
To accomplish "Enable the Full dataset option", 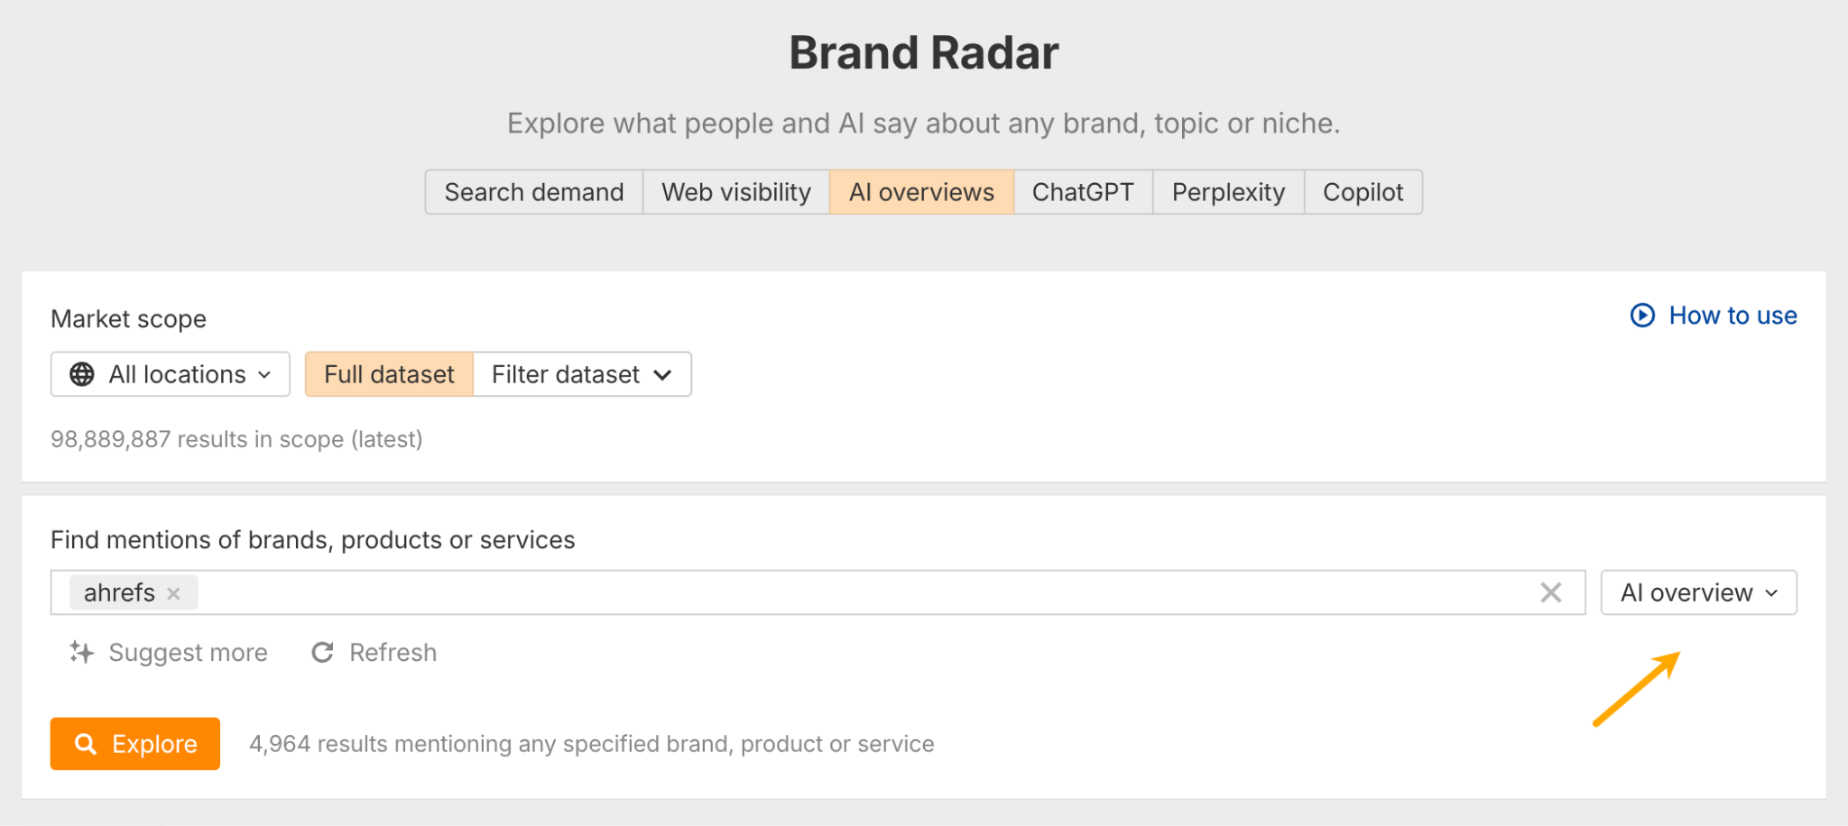I will coord(388,373).
